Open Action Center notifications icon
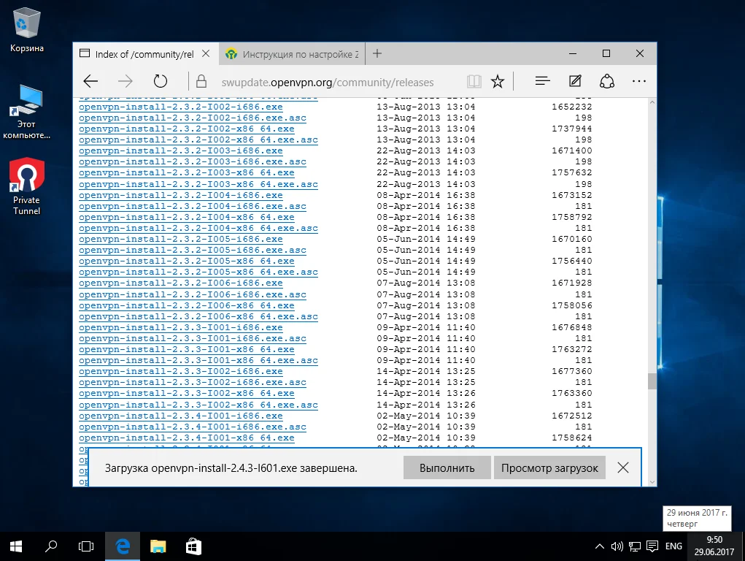Image resolution: width=745 pixels, height=561 pixels. 652,546
